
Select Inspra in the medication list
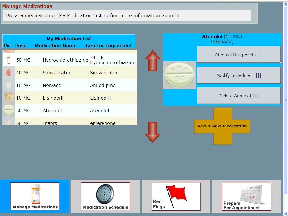(x=50, y=123)
